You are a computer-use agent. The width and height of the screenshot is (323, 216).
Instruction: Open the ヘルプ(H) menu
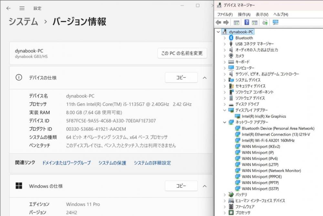pos(281,14)
